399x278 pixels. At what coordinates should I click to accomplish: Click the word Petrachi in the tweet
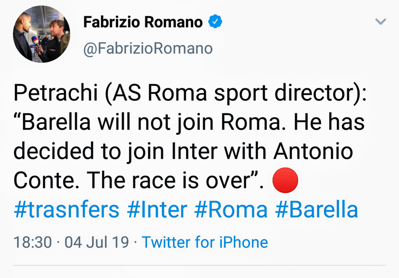click(x=56, y=92)
